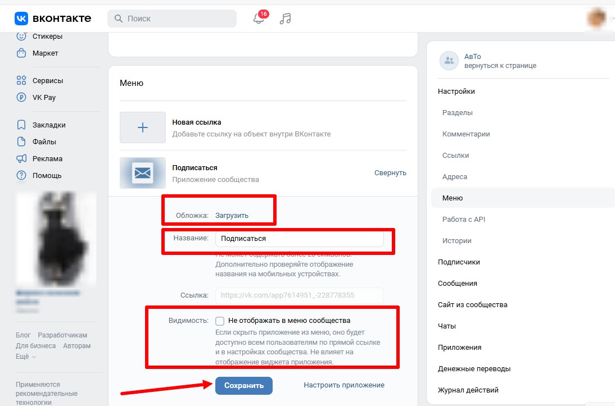Open Приложения section

459,347
